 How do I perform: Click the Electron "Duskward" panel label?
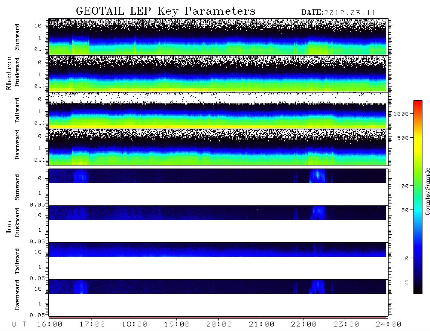click(17, 72)
